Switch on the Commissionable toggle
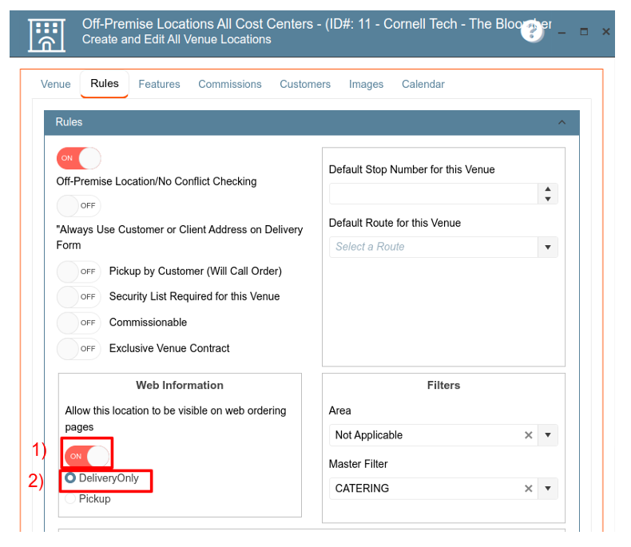Screen dimensions: 631x547 pyautogui.click(x=78, y=323)
